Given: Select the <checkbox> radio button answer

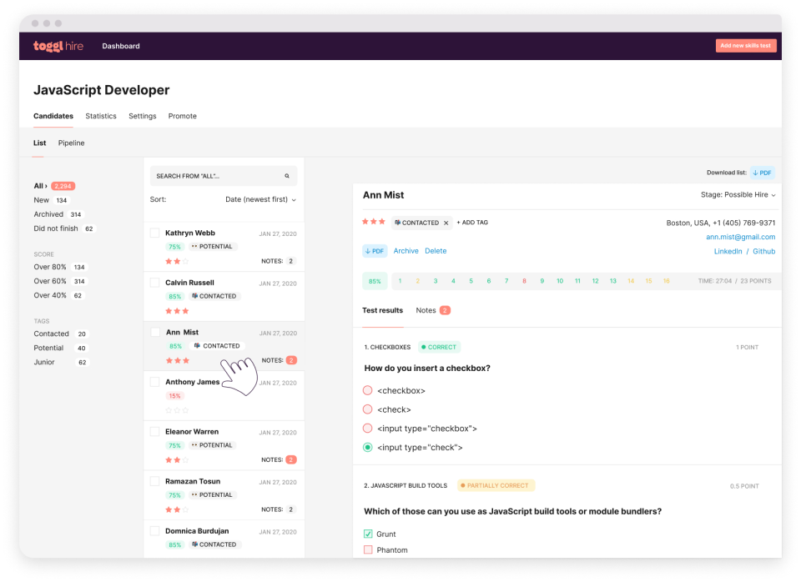Looking at the screenshot, I should click(x=370, y=390).
